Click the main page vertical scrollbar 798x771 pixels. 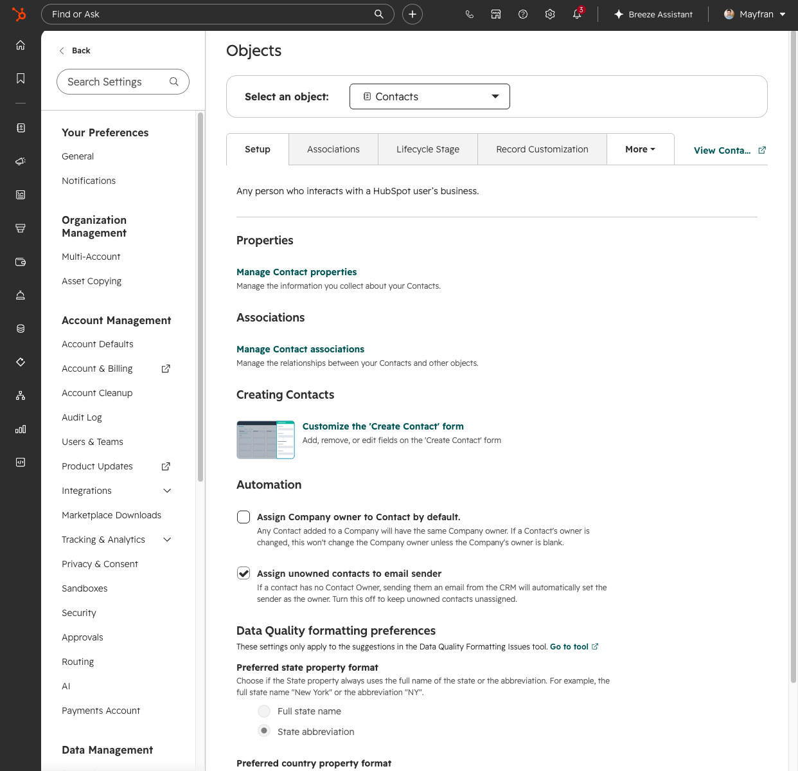pos(793,357)
